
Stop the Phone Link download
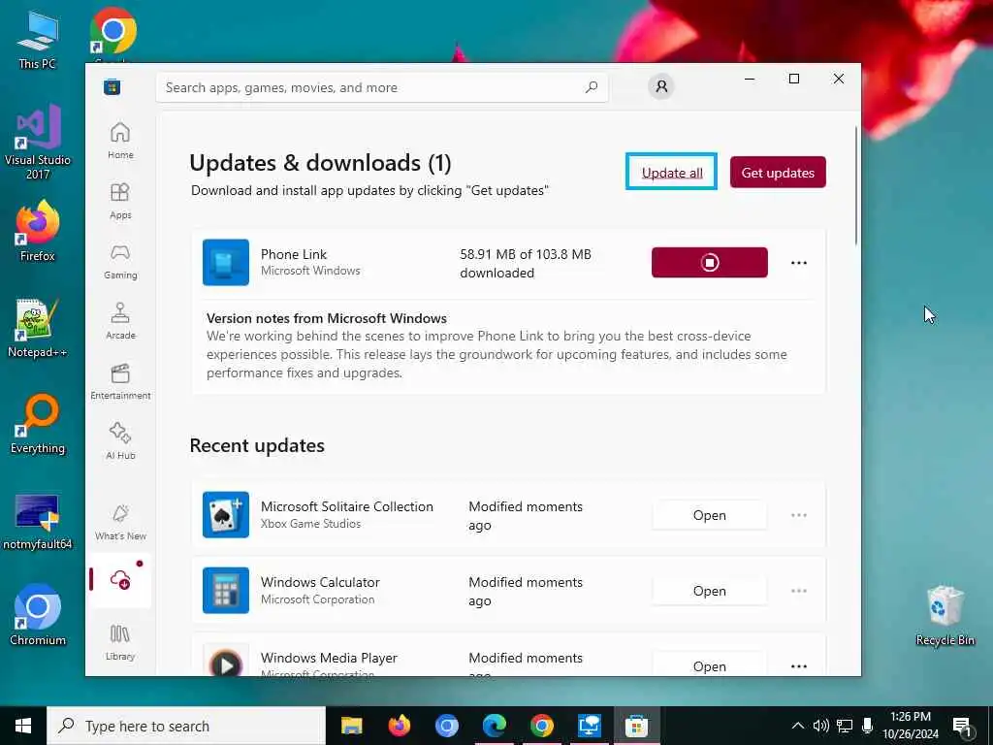click(x=709, y=262)
